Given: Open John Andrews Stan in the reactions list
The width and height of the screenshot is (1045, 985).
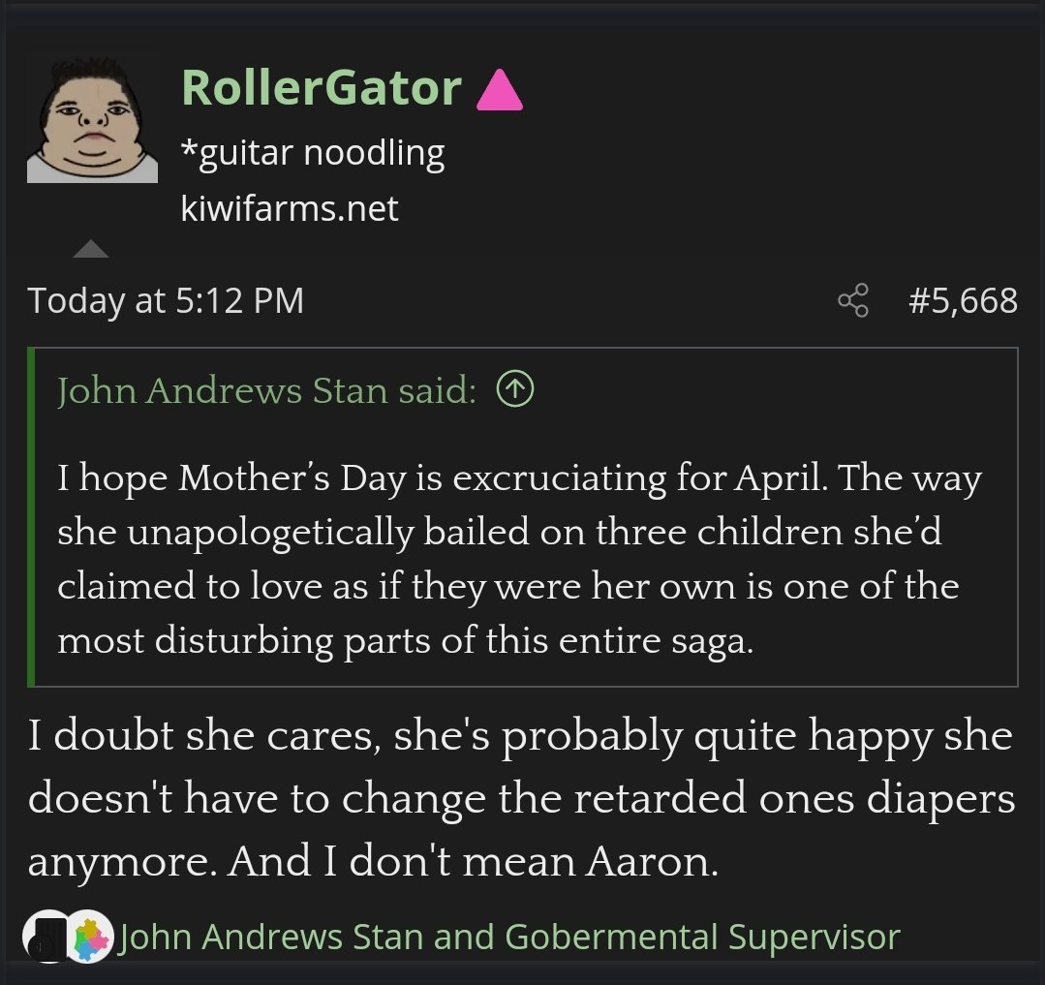Looking at the screenshot, I should (x=271, y=937).
